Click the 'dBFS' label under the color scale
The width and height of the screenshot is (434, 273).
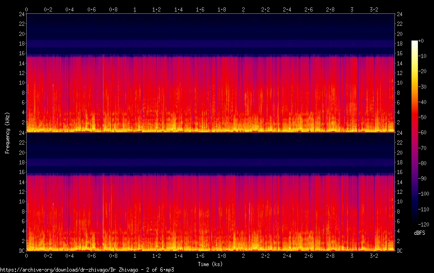tap(419, 233)
